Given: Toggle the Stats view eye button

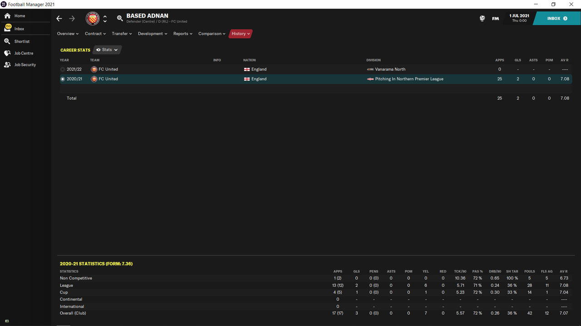Looking at the screenshot, I should [x=107, y=50].
